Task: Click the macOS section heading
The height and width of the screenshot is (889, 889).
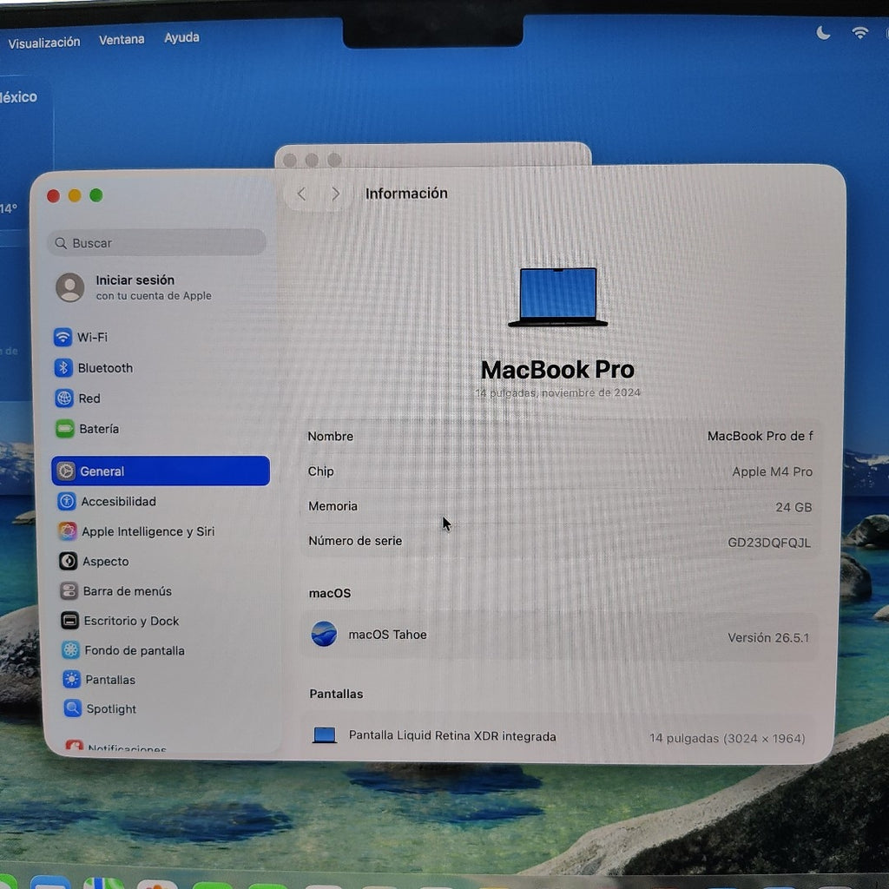Action: [329, 593]
